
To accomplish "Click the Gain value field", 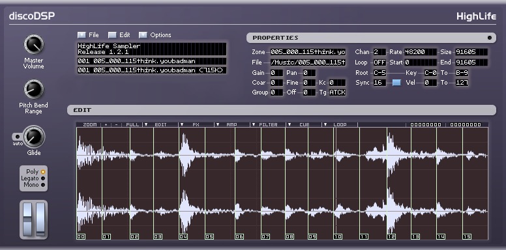I will [276, 73].
